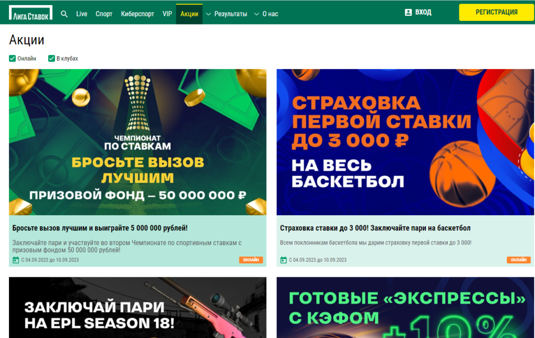
Task: Expand the О нас dropdown chevron
Action: [257, 14]
